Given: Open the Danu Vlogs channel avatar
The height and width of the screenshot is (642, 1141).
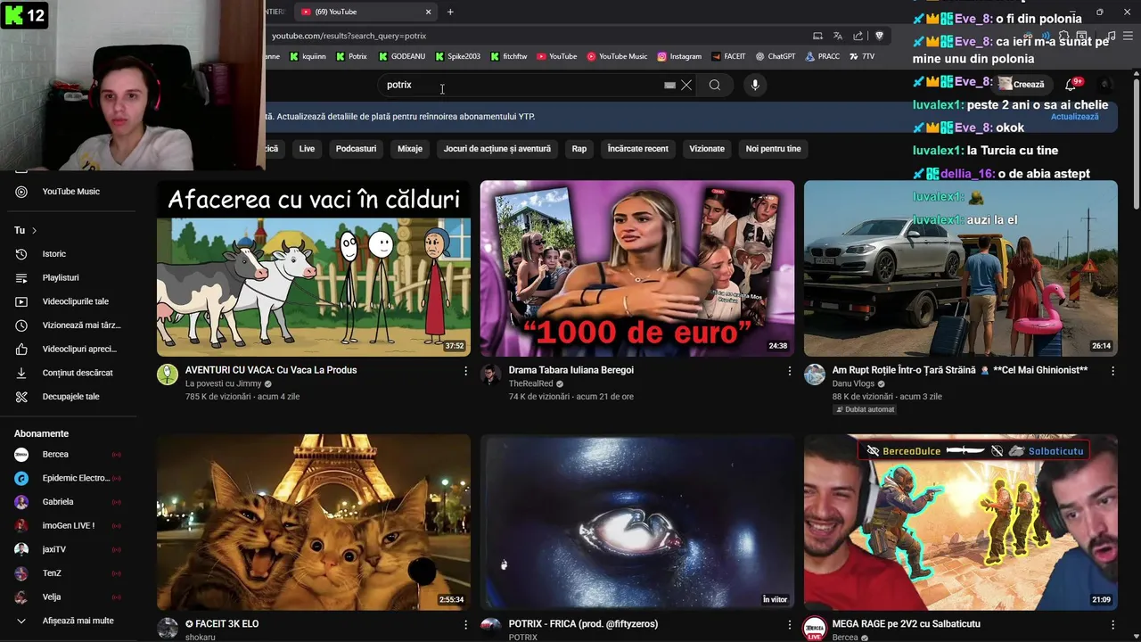Looking at the screenshot, I should pos(815,374).
